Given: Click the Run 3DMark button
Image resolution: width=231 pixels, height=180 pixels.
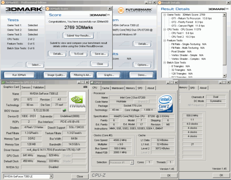Looking at the screenshot, I should pos(19,75).
